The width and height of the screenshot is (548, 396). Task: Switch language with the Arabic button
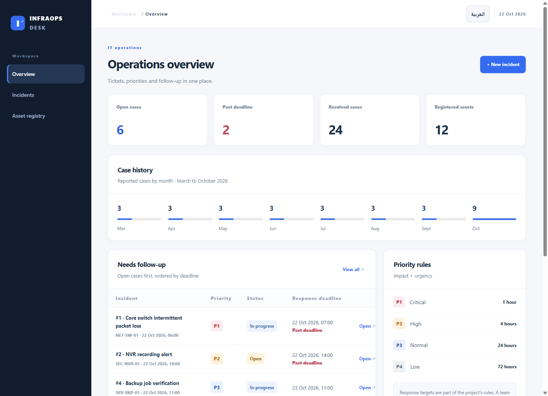click(478, 14)
